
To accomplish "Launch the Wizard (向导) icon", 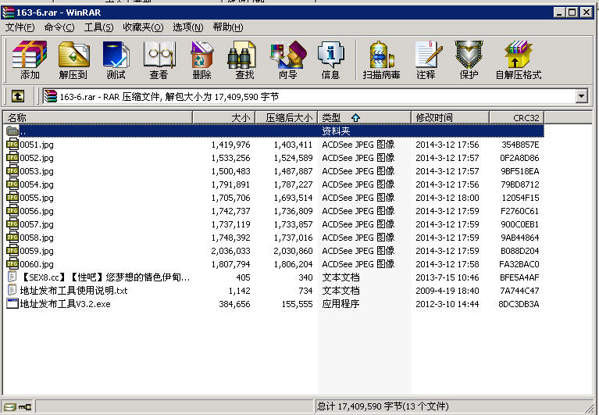I will [x=288, y=55].
